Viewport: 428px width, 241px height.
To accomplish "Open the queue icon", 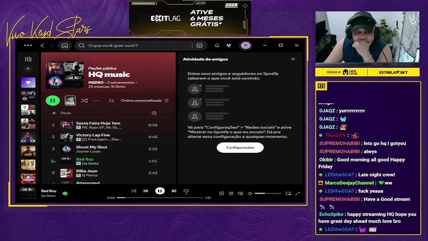I will (x=231, y=193).
